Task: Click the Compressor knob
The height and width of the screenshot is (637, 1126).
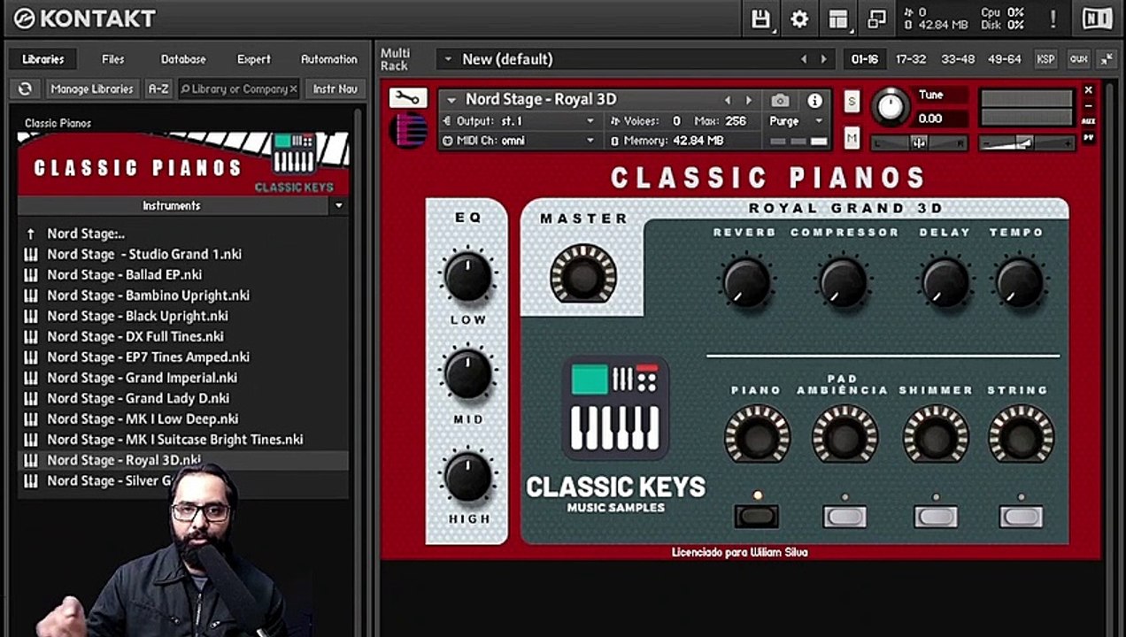Action: tap(842, 282)
